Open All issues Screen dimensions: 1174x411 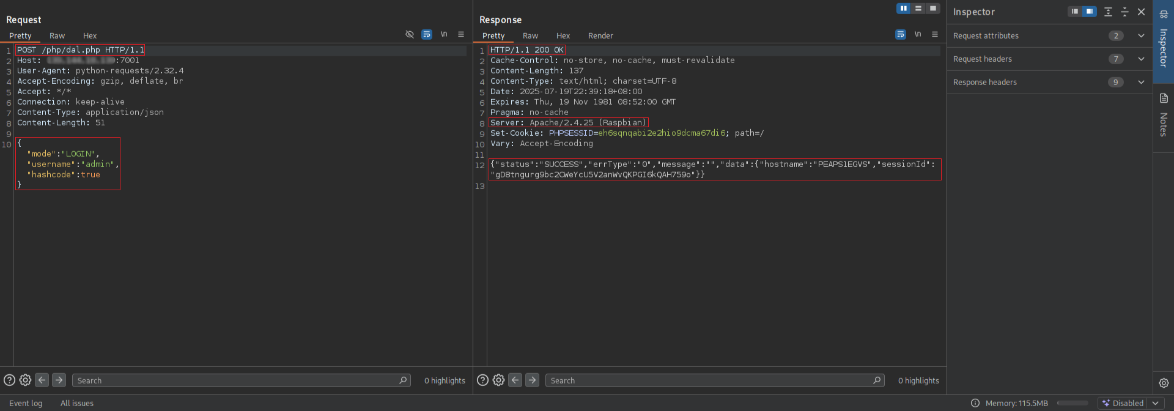click(77, 403)
